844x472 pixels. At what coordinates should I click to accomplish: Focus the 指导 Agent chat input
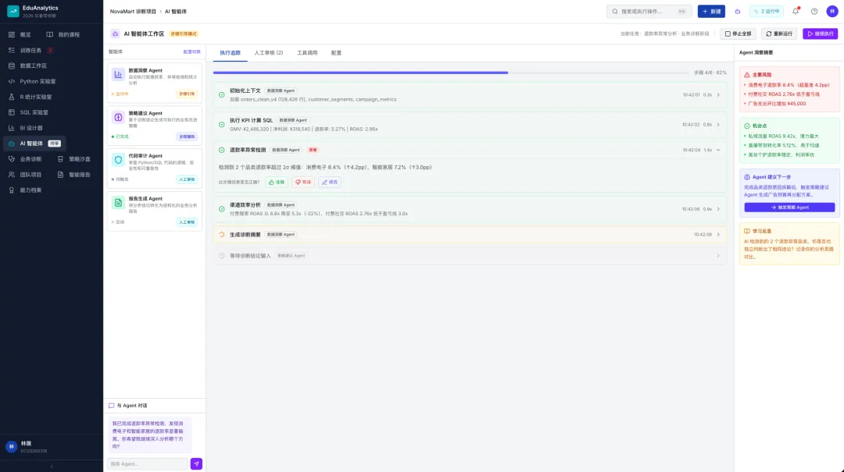(x=147, y=463)
